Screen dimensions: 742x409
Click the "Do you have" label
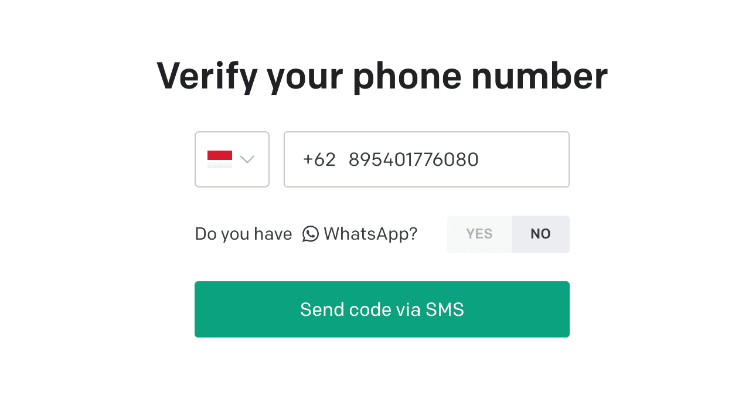point(243,234)
